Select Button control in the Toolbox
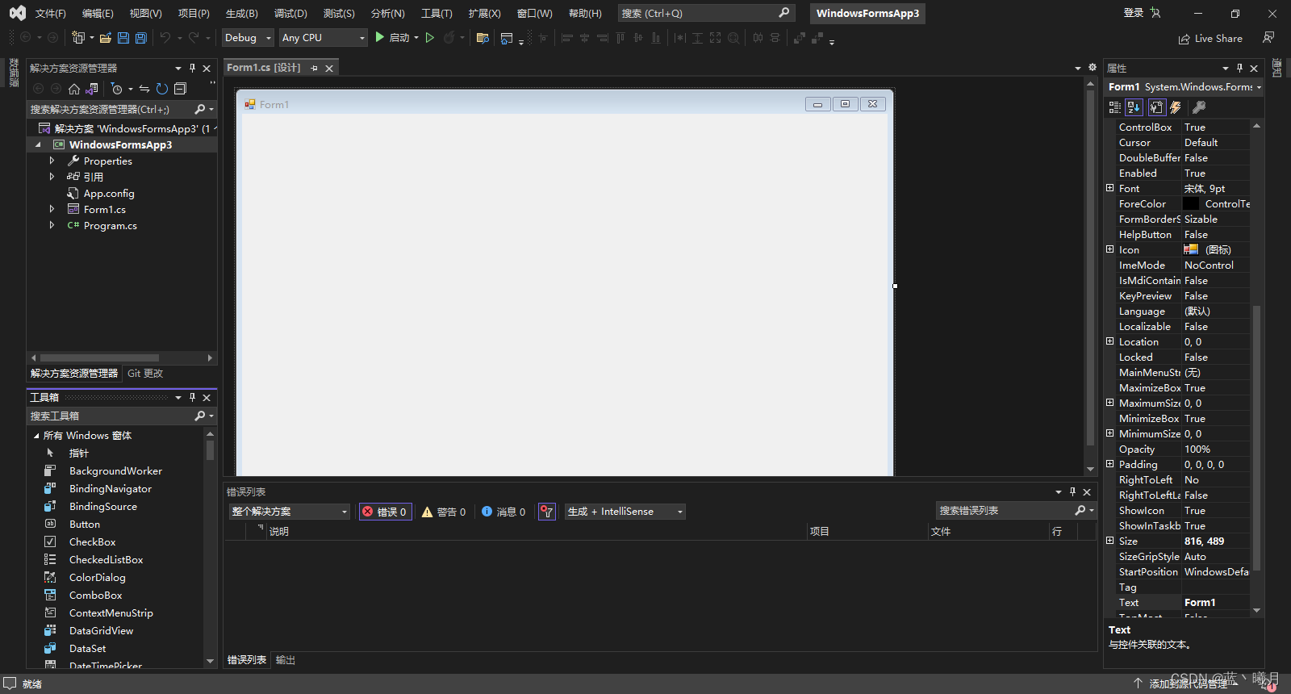 pos(85,525)
